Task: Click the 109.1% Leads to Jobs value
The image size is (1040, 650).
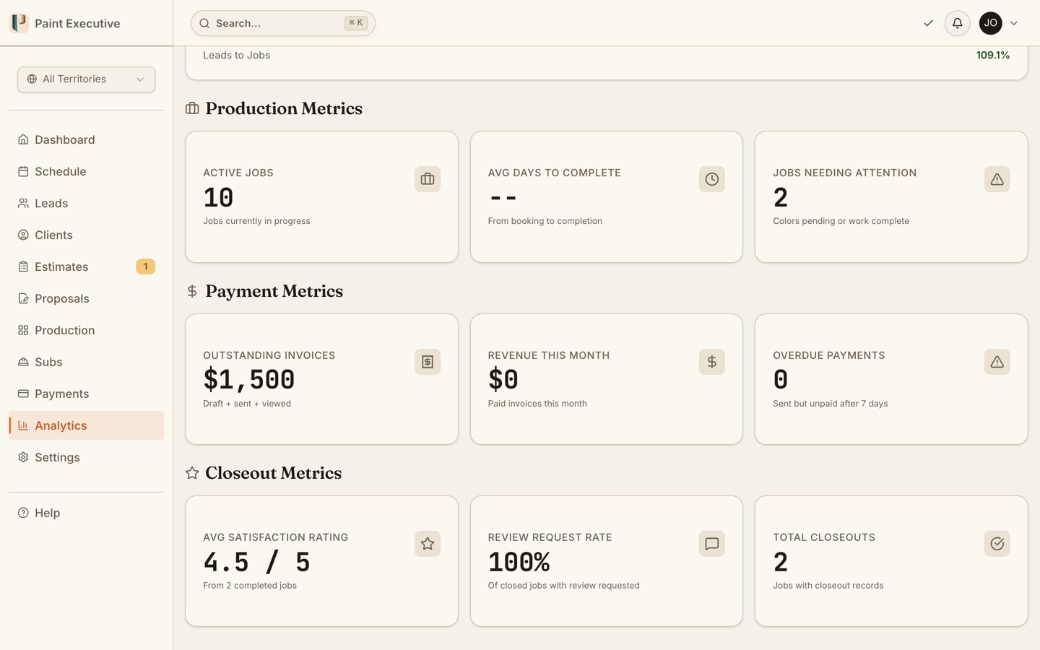Action: click(x=993, y=55)
